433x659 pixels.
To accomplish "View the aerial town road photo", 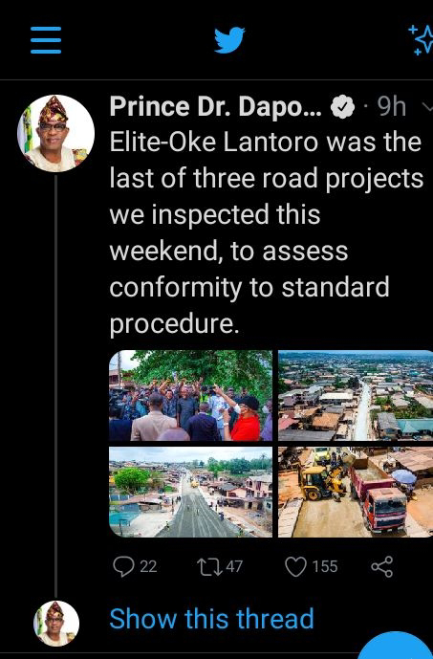I will pos(356,395).
